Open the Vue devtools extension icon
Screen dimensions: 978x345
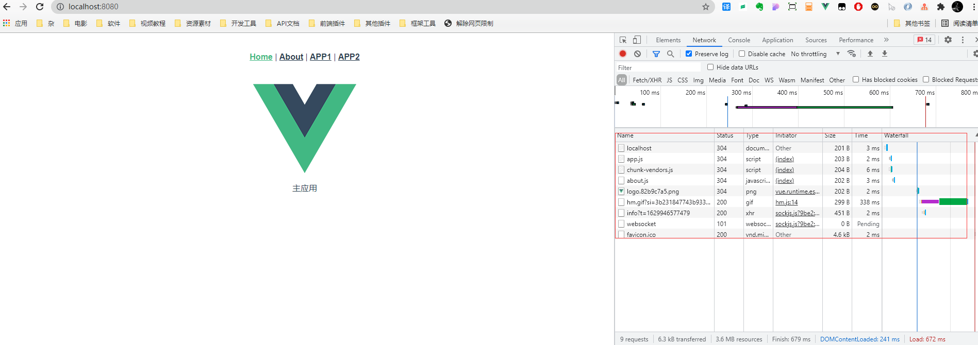(825, 7)
